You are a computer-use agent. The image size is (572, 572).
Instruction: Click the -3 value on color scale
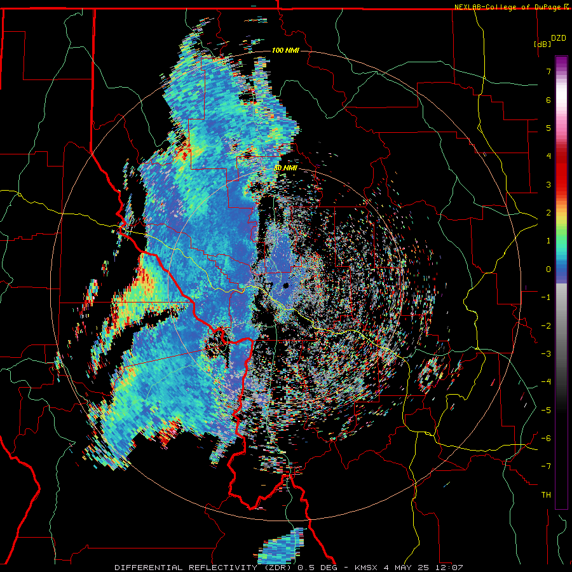click(x=546, y=354)
